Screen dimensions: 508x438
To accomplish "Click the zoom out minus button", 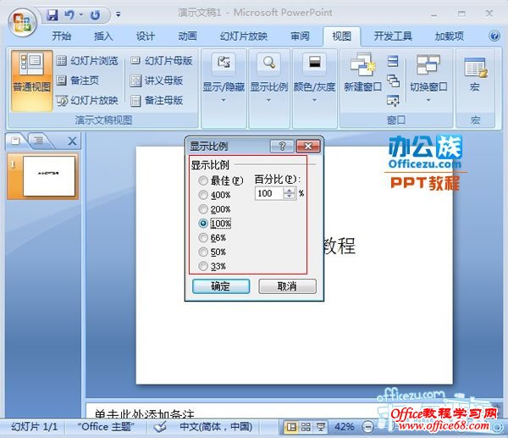I will point(367,427).
